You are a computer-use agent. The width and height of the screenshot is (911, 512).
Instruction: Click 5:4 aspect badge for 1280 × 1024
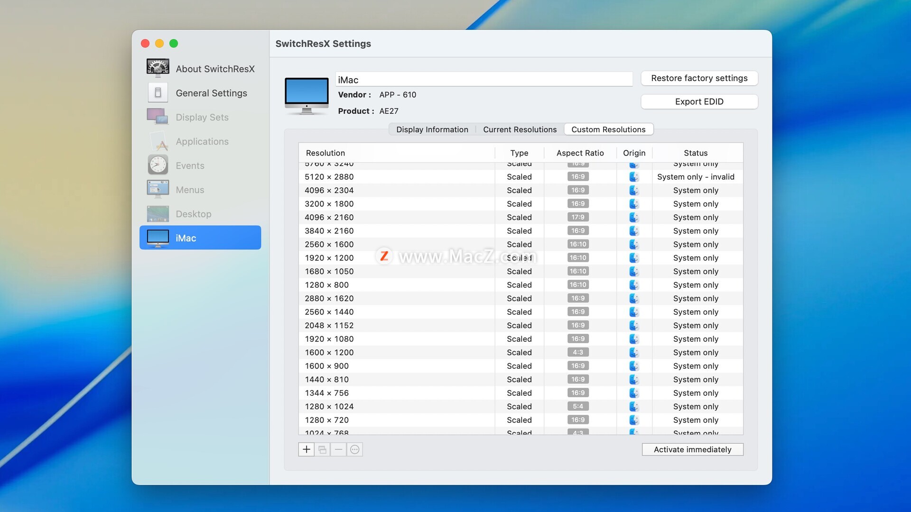point(578,406)
